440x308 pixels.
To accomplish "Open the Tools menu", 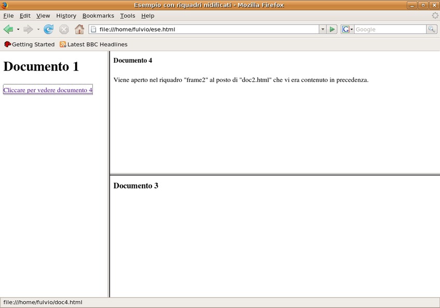I will [x=127, y=16].
